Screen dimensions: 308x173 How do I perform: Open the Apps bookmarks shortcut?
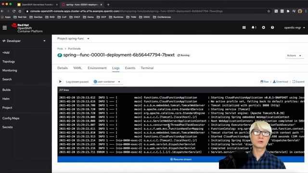(6, 17)
